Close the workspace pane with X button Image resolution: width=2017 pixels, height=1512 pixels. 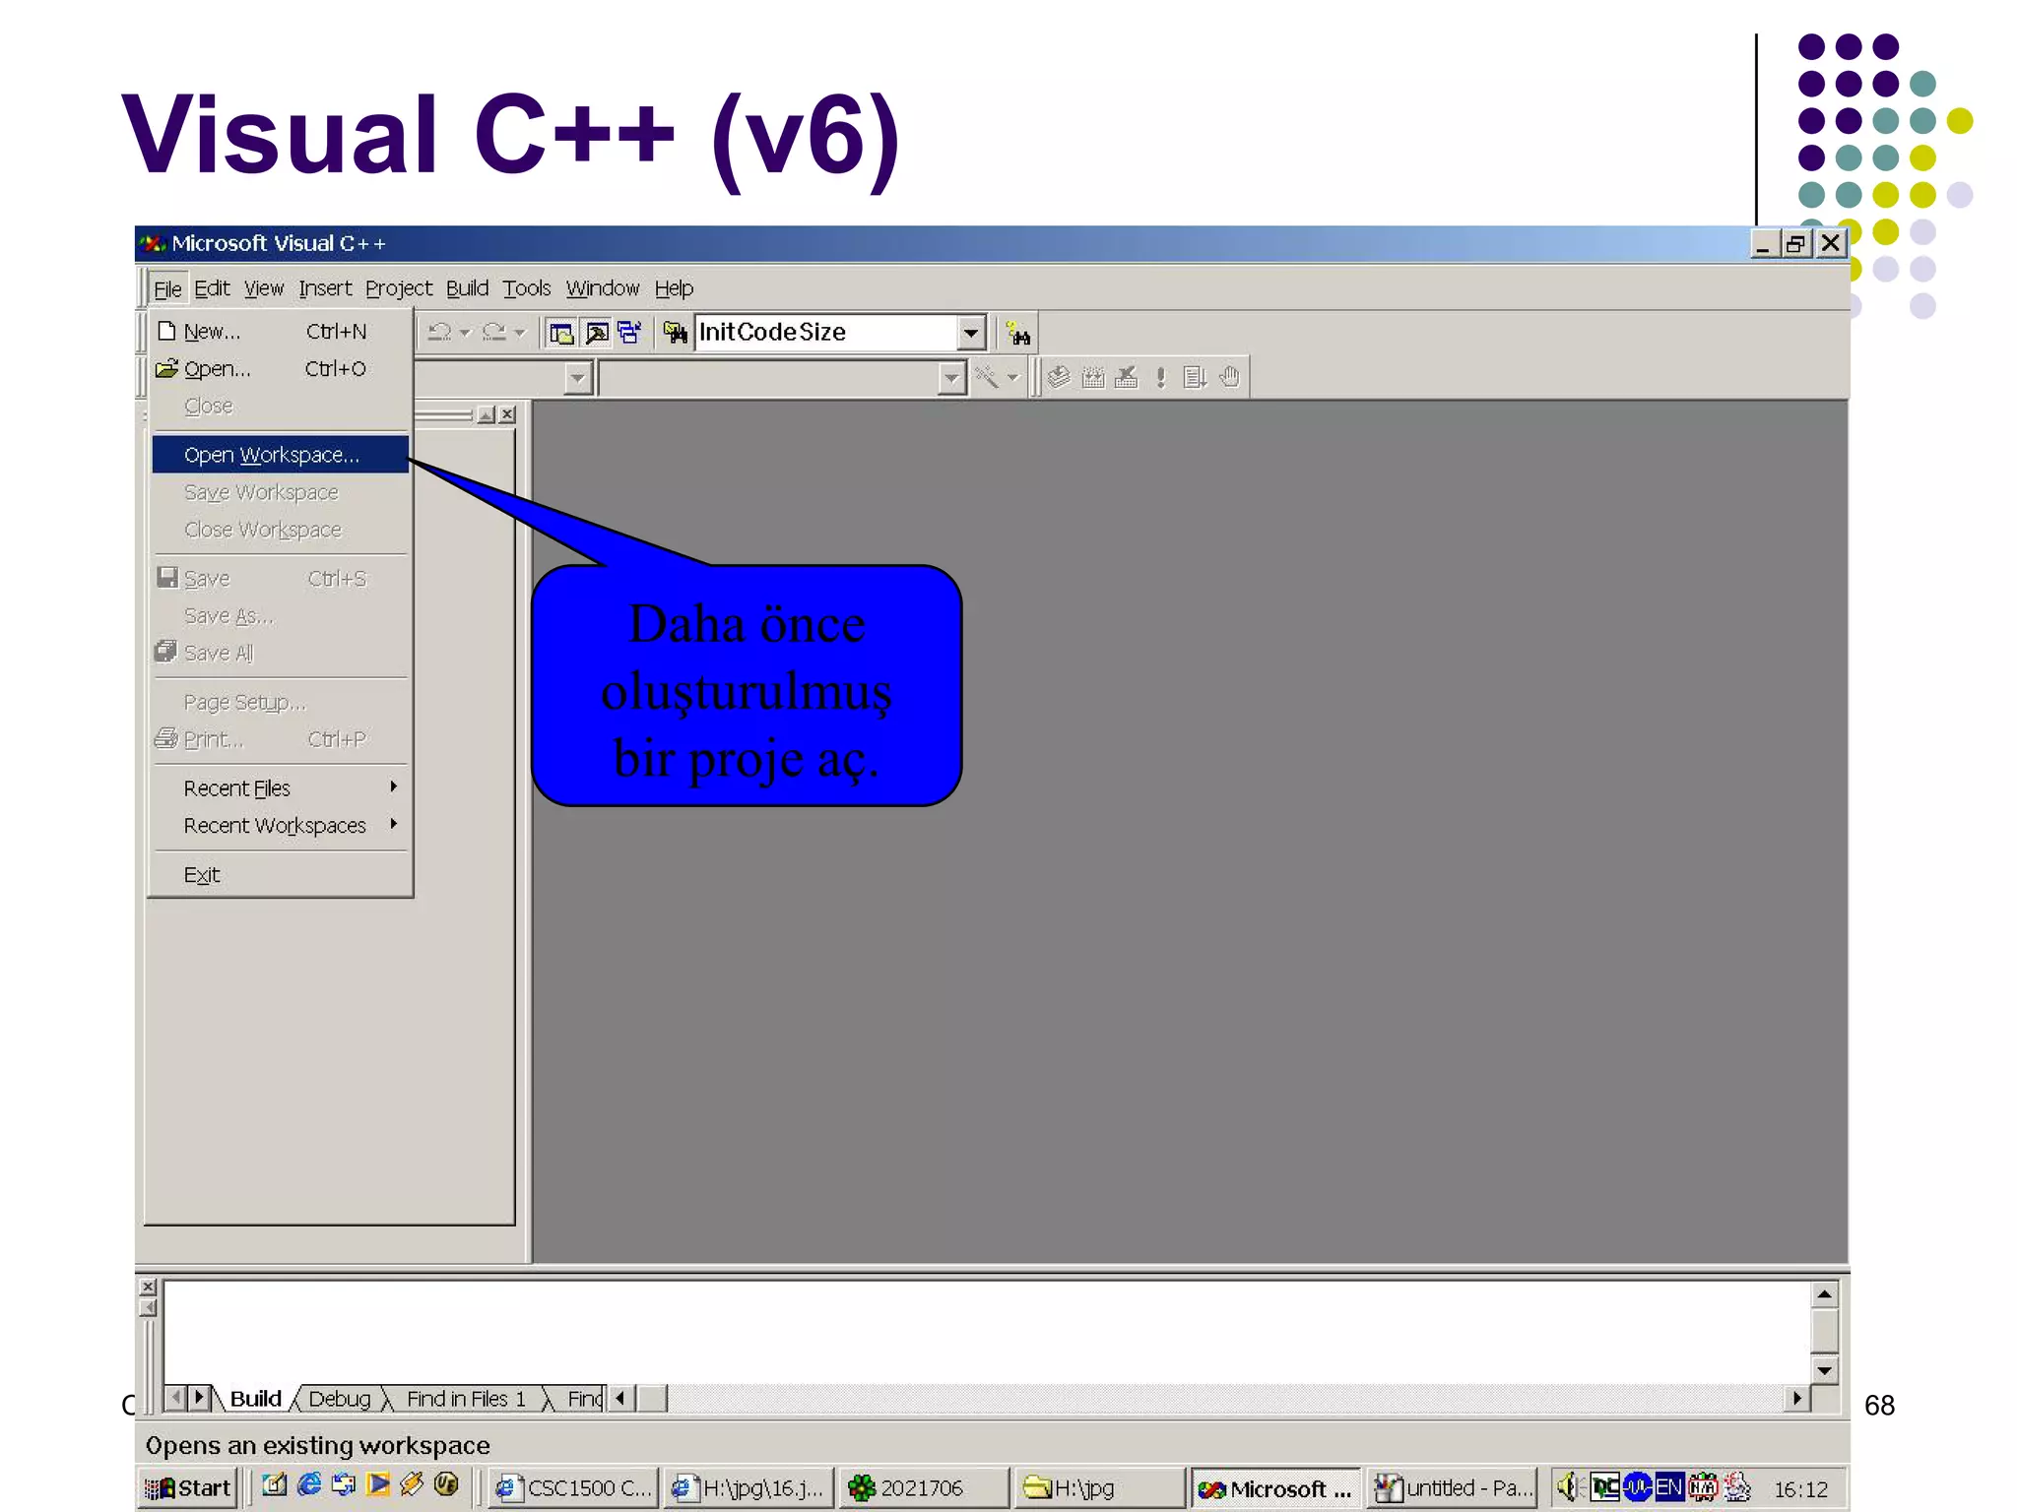click(507, 415)
